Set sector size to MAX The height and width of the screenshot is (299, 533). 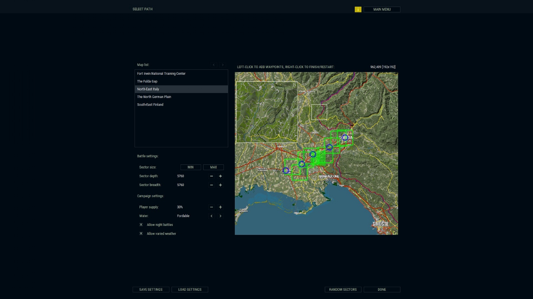214,167
